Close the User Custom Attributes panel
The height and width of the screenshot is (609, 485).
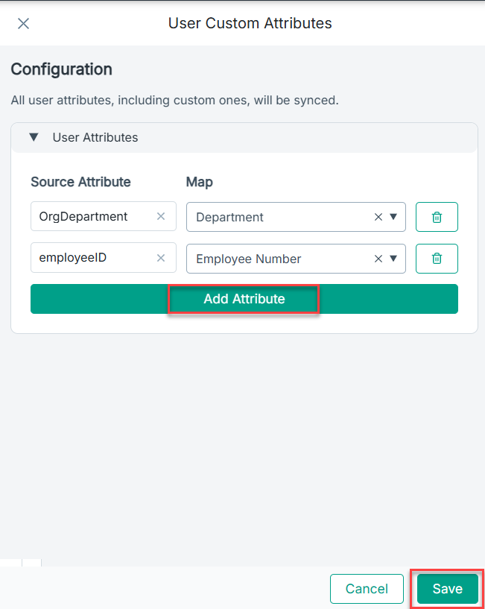coord(23,23)
